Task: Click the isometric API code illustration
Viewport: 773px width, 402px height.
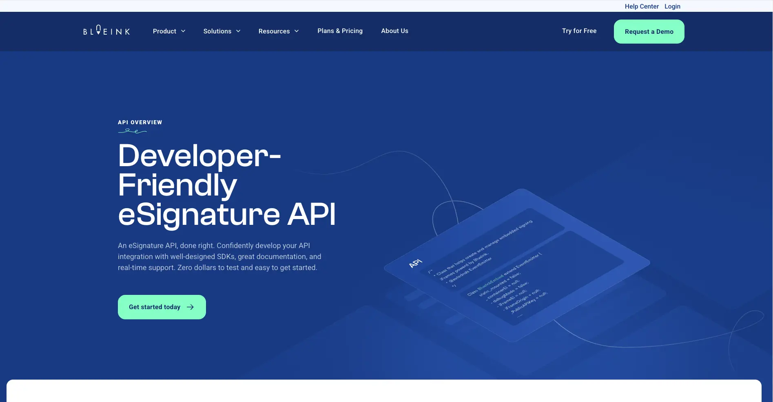Action: pyautogui.click(x=517, y=265)
